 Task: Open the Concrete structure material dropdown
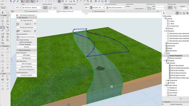tap(97, 8)
